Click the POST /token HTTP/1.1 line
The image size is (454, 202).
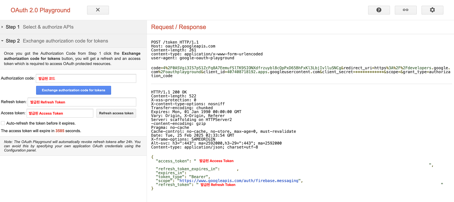tap(175, 42)
